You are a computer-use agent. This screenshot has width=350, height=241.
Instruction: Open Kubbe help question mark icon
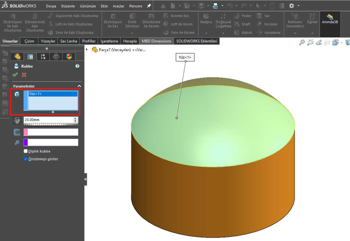(x=77, y=66)
